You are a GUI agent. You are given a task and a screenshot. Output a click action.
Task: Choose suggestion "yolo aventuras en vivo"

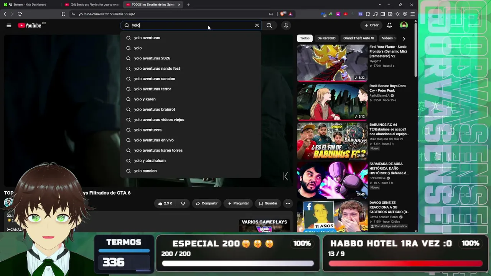(190, 140)
